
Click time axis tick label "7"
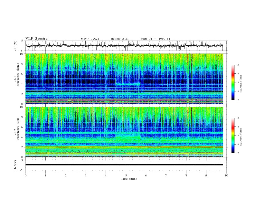pyautogui.click(x=166, y=175)
